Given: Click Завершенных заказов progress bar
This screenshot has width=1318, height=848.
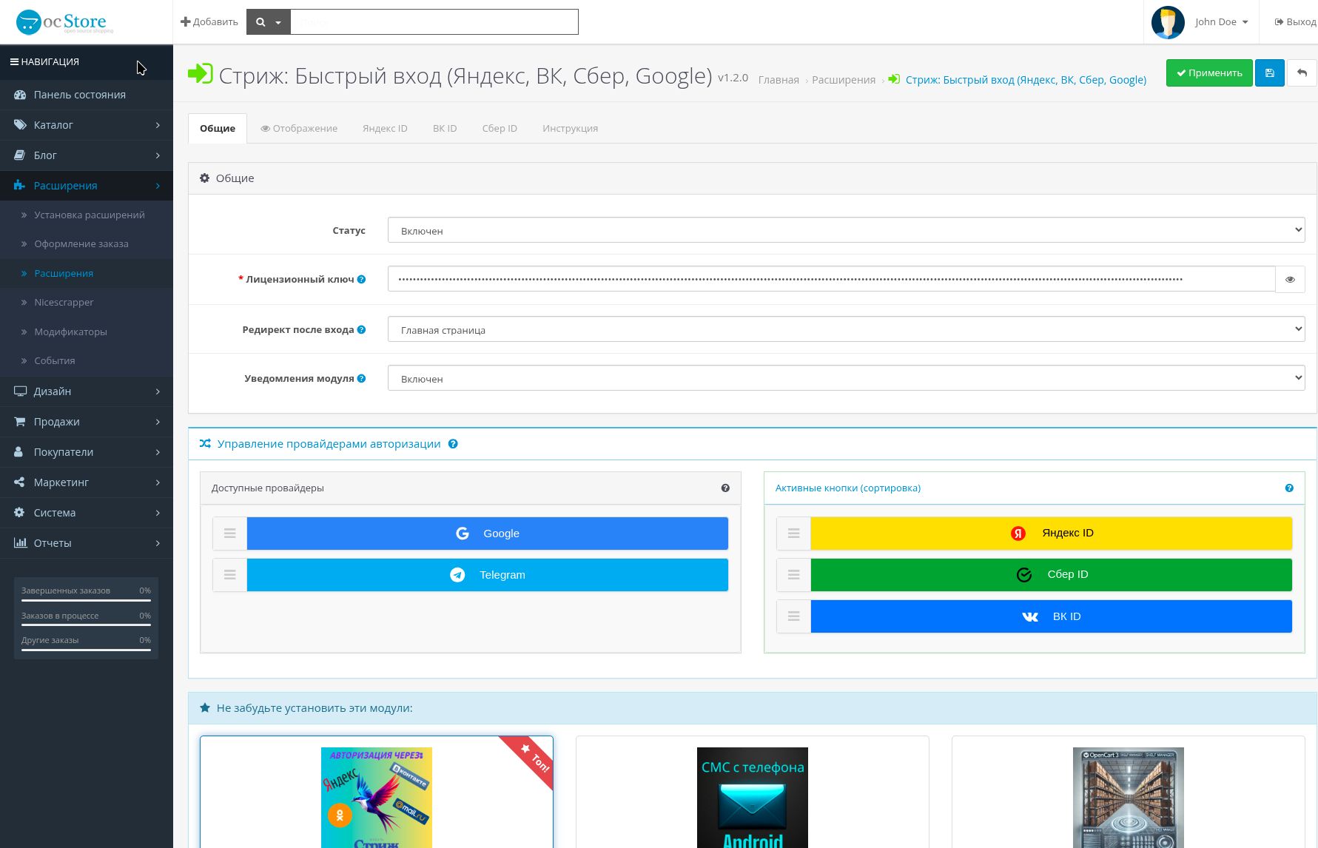Looking at the screenshot, I should (86, 601).
